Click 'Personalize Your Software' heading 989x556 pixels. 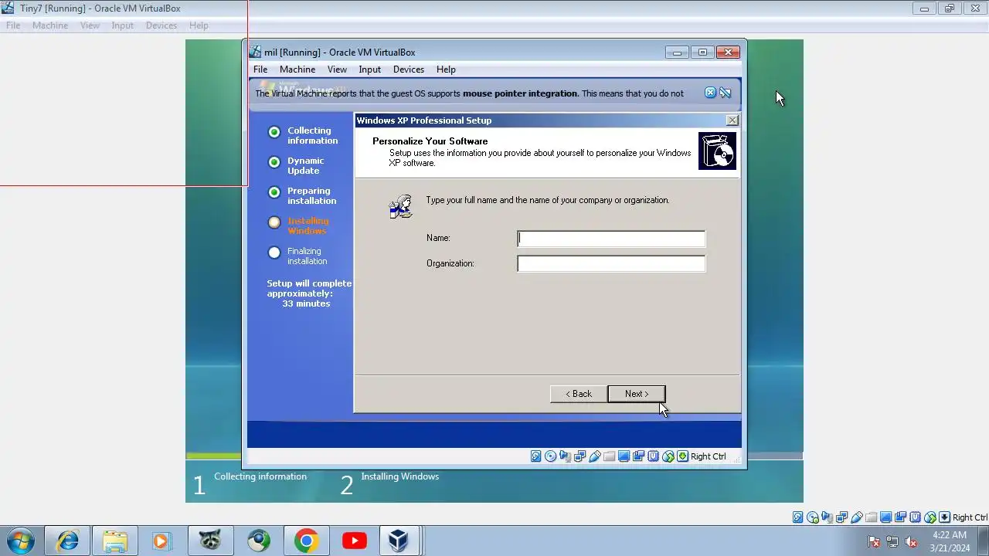point(430,141)
